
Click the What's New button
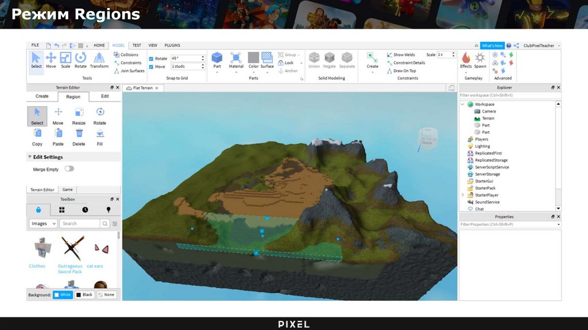coord(492,45)
